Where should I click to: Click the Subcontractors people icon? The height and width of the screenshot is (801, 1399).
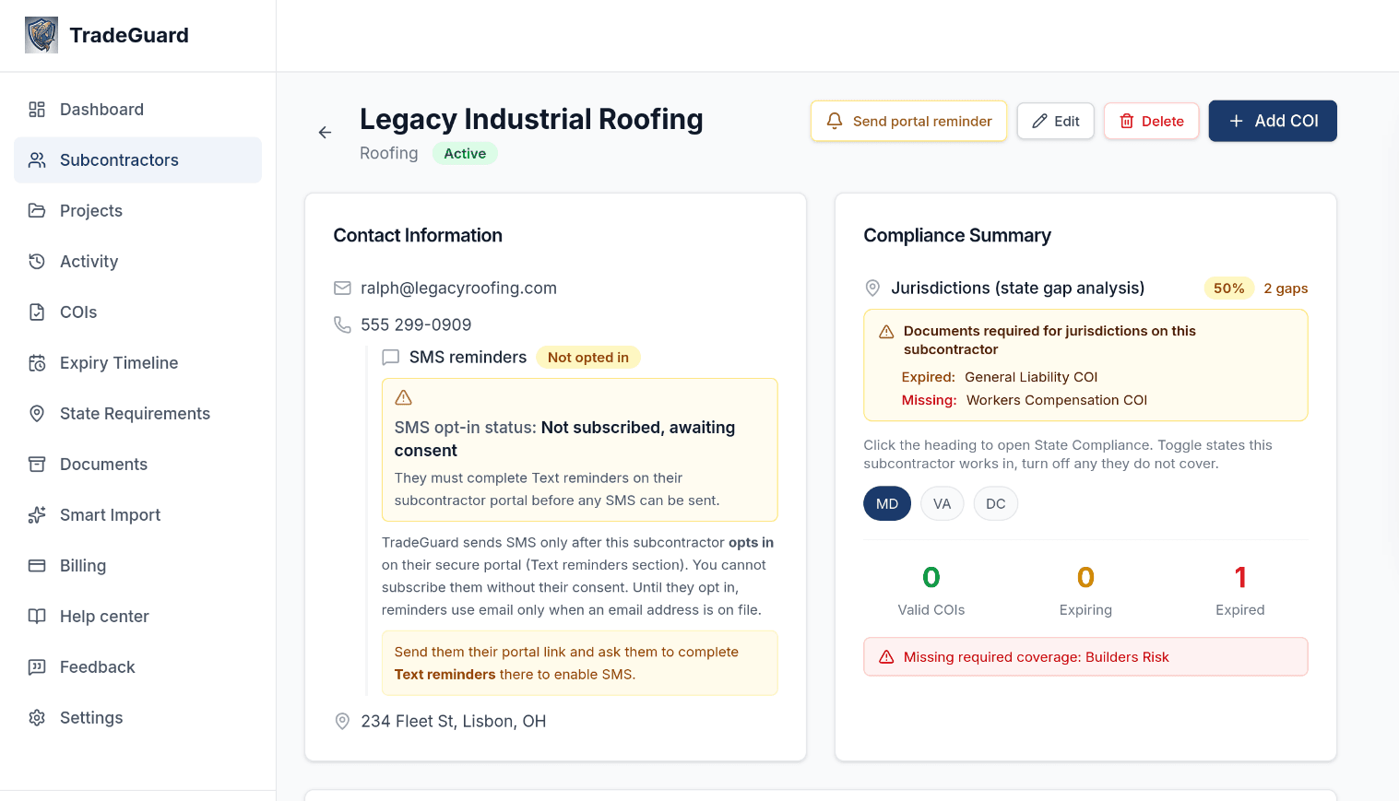pos(37,160)
